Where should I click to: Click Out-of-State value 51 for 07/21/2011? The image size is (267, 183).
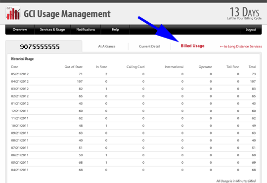point(81,148)
